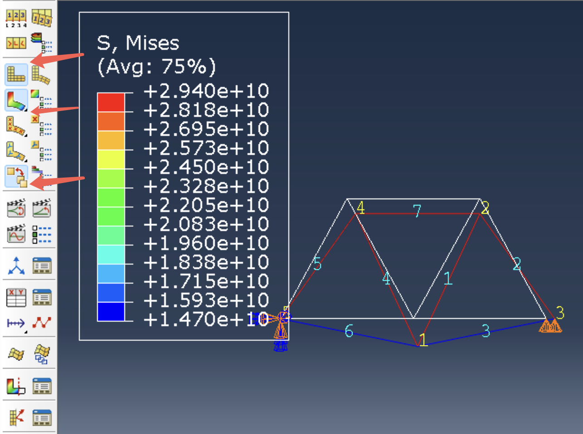
Task: Click red swatch in Mises legend
Action: coord(111,102)
